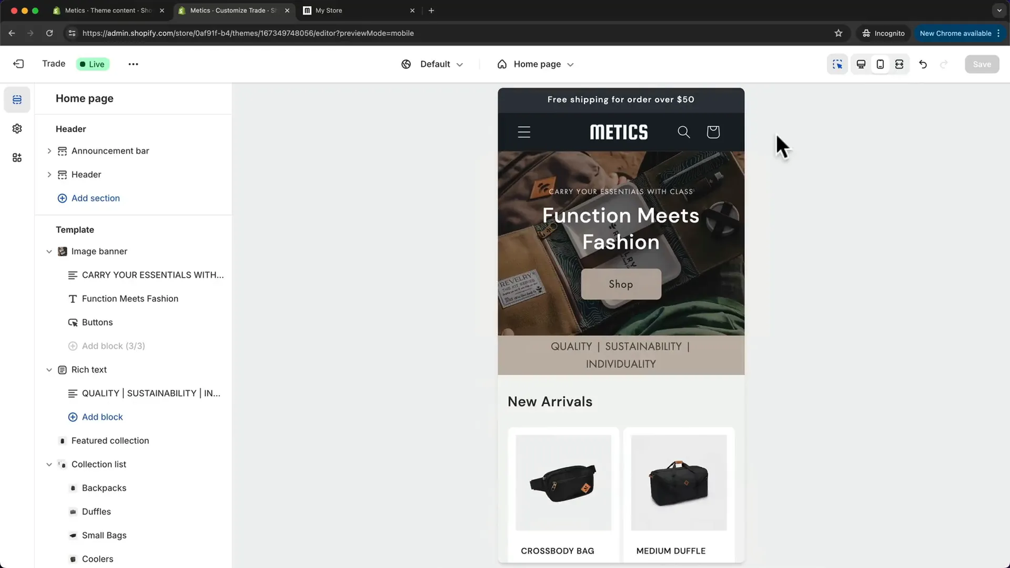Screen dimensions: 1010x568
Task: Click the Shop button in banner preview
Action: [x=621, y=284]
